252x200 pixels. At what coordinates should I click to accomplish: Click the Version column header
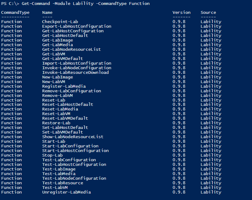pyautogui.click(x=182, y=13)
